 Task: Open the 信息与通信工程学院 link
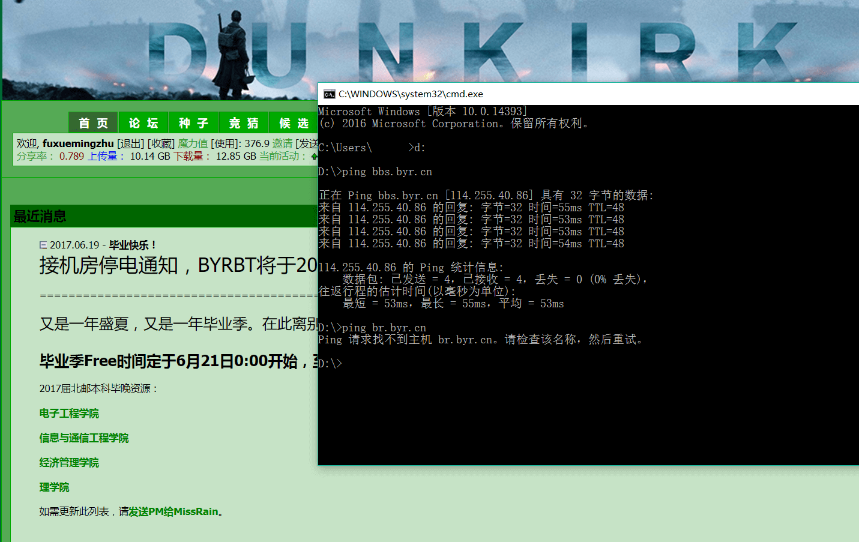84,438
